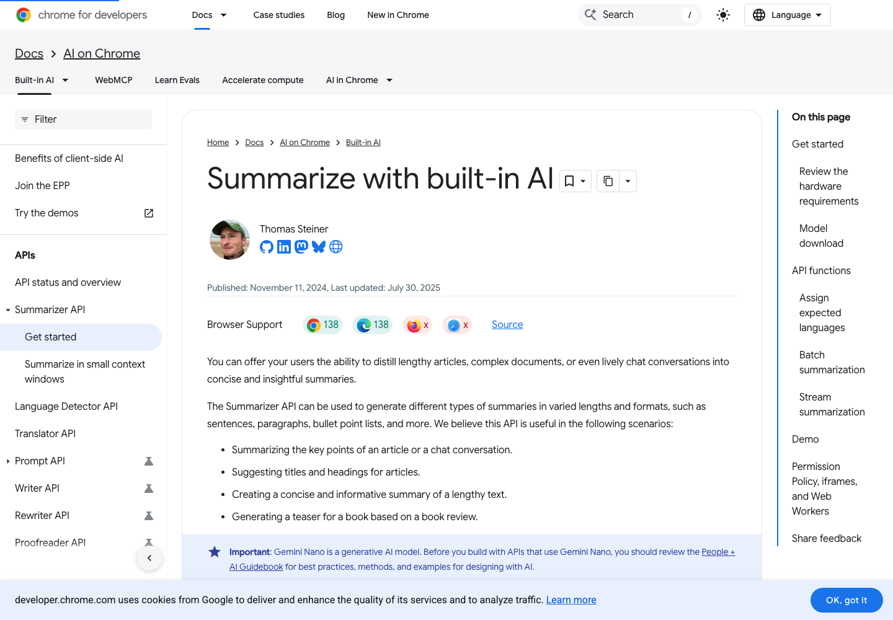Open Thomas Steiner's GitHub profile icon
The width and height of the screenshot is (893, 620).
(267, 247)
